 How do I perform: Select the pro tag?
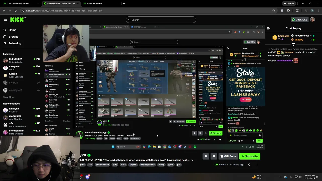tap(179, 165)
